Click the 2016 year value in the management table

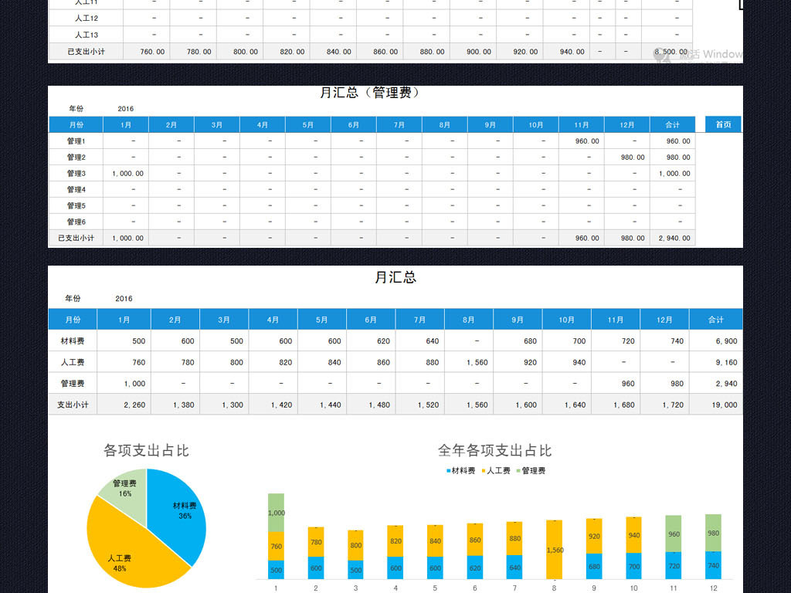126,109
